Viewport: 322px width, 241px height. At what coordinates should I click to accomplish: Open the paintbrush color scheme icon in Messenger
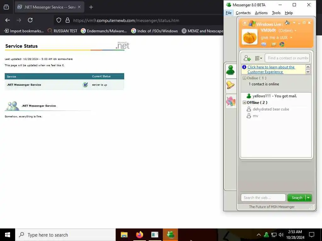[x=287, y=23]
